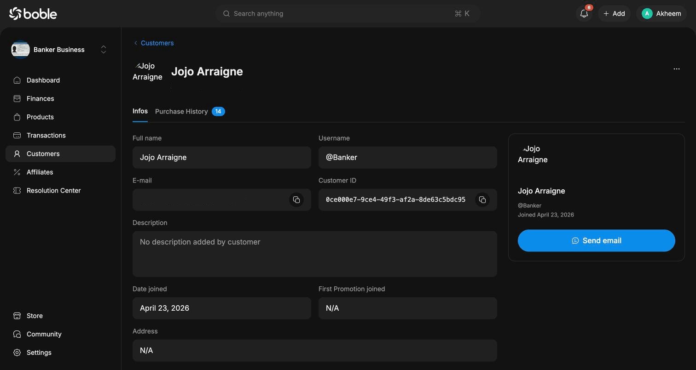Open Resolution Center
Viewport: 696px width, 370px height.
tap(60, 191)
